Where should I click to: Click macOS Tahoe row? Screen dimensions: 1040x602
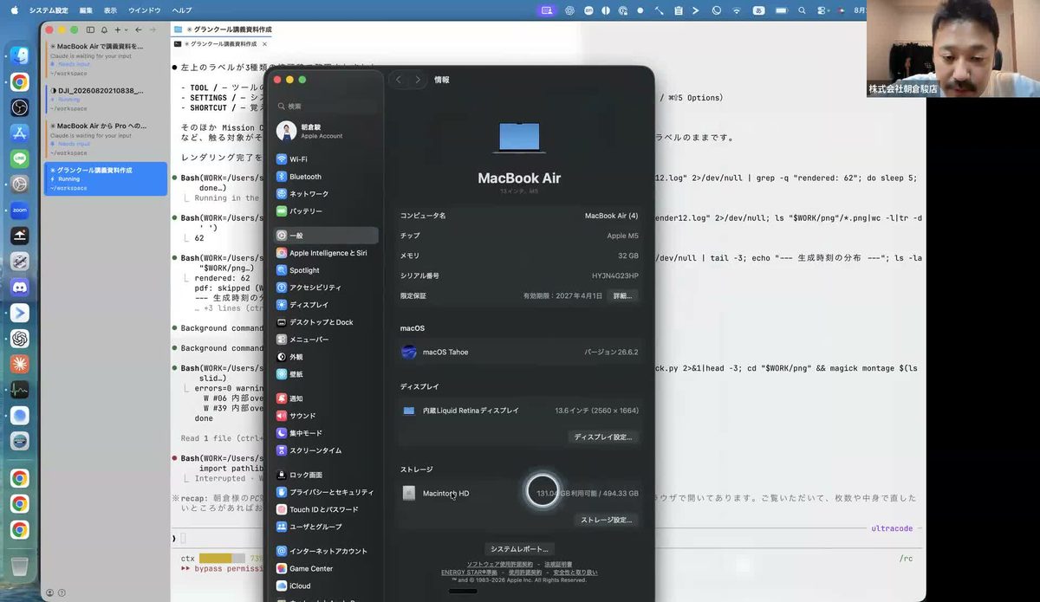(519, 352)
